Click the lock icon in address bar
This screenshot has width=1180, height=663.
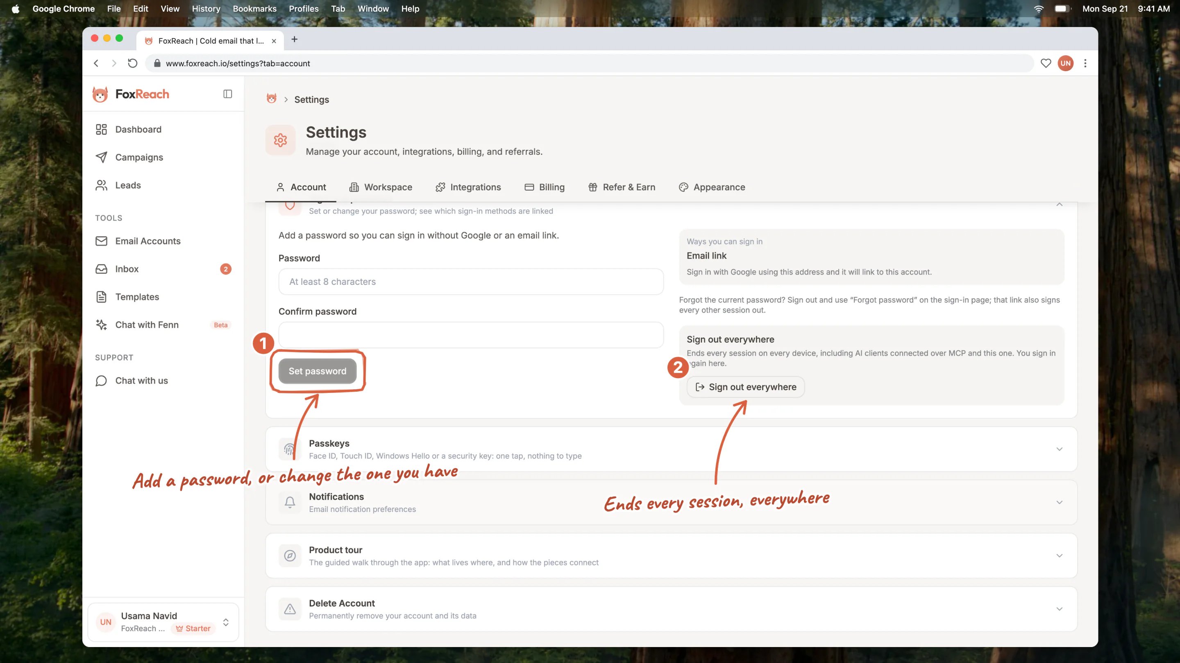pos(157,63)
